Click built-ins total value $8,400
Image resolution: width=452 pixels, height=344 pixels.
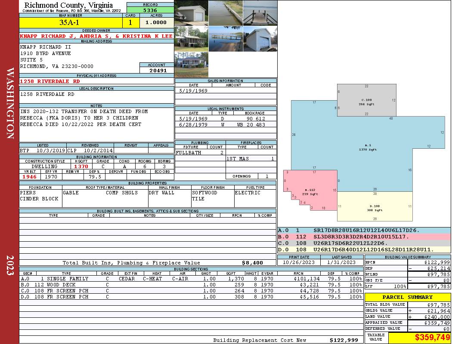252,263
